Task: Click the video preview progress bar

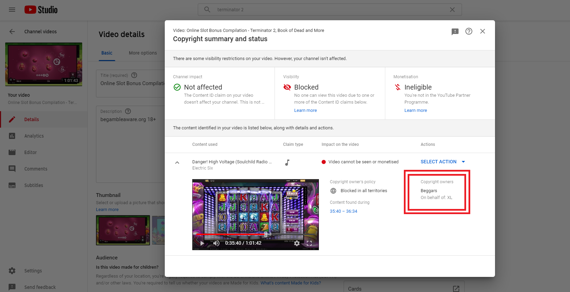Action: [255, 235]
